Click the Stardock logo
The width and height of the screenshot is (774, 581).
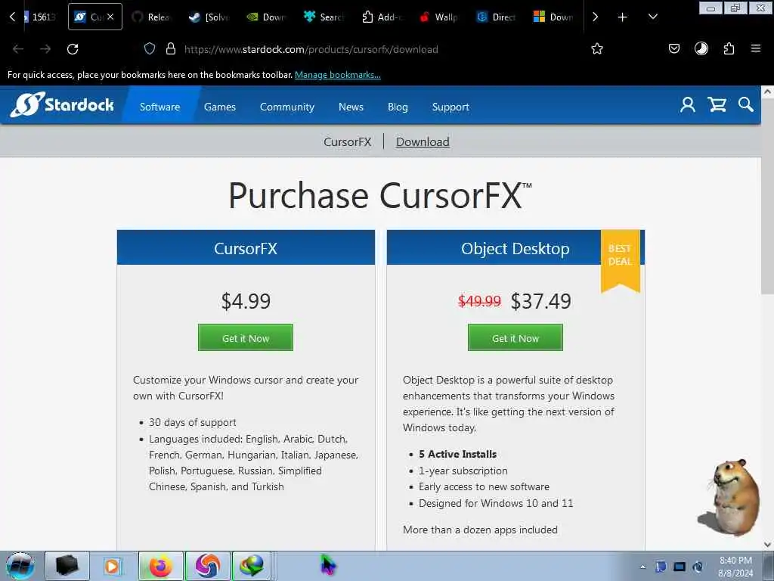pos(62,104)
